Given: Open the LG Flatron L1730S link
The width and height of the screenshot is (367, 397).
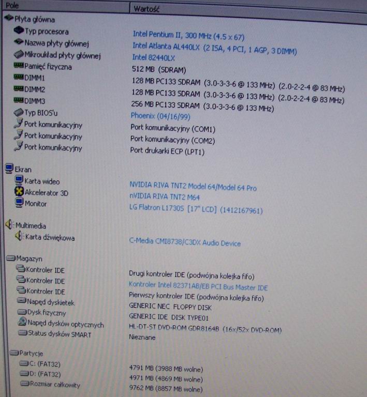Looking at the screenshot, I should tap(196, 209).
